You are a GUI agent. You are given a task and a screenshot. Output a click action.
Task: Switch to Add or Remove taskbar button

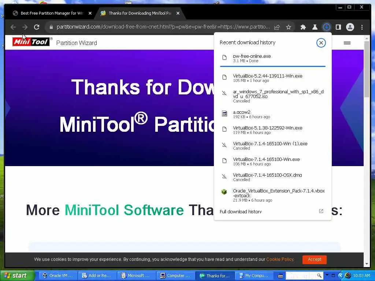coord(97,276)
